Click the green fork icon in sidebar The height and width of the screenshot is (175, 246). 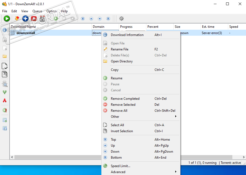pos(5,92)
